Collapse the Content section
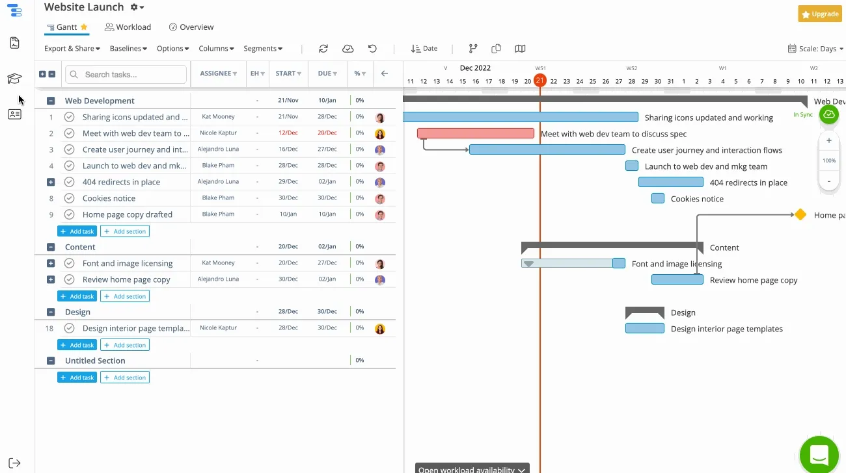The width and height of the screenshot is (846, 473). 51,247
